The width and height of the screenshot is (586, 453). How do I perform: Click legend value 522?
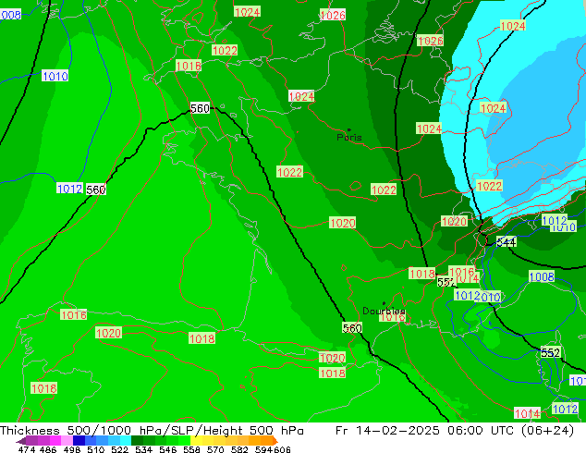(119, 449)
